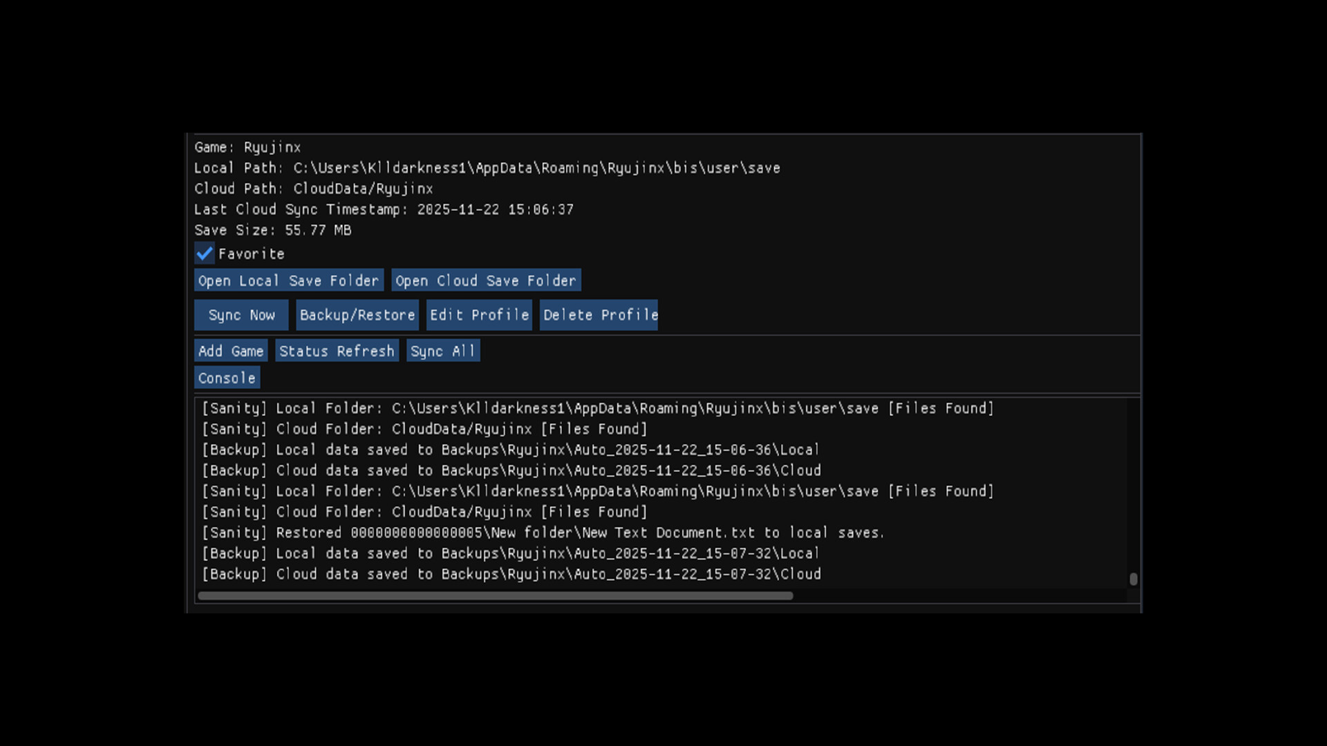Click Sync All to sync every game
1327x746 pixels.
click(x=443, y=350)
